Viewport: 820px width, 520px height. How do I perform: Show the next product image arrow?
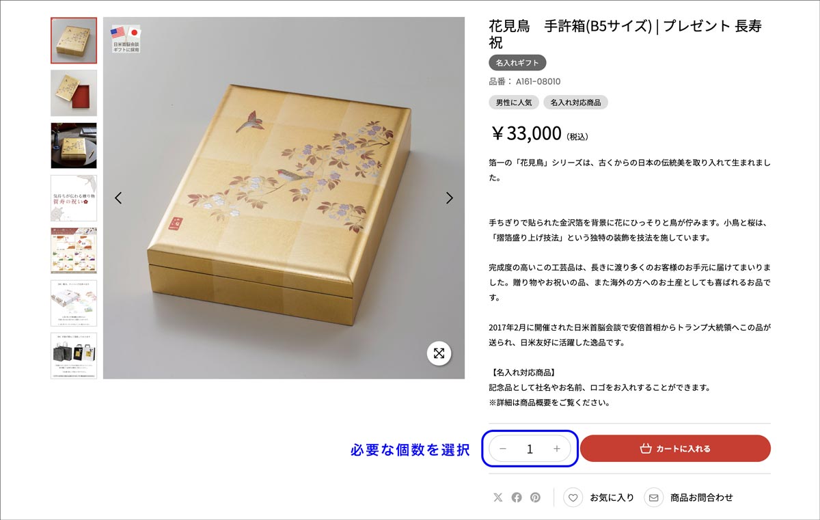pyautogui.click(x=450, y=198)
